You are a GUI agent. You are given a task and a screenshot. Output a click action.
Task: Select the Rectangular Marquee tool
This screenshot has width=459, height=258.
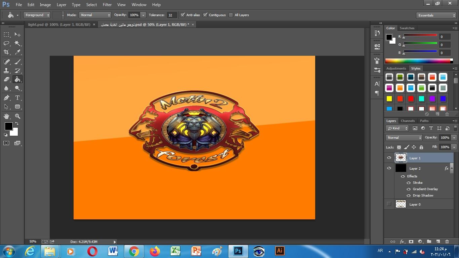pyautogui.click(x=6, y=35)
